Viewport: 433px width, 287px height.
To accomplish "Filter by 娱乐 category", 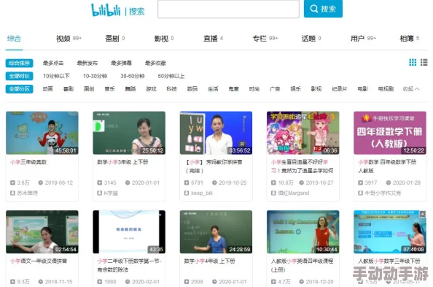I will point(295,89).
